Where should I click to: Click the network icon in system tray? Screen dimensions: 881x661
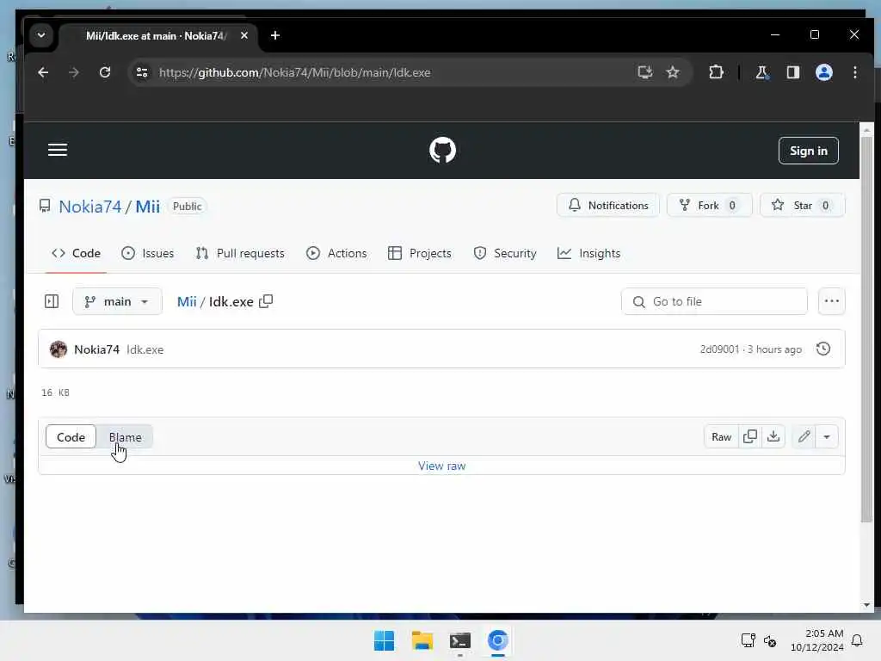tap(749, 640)
